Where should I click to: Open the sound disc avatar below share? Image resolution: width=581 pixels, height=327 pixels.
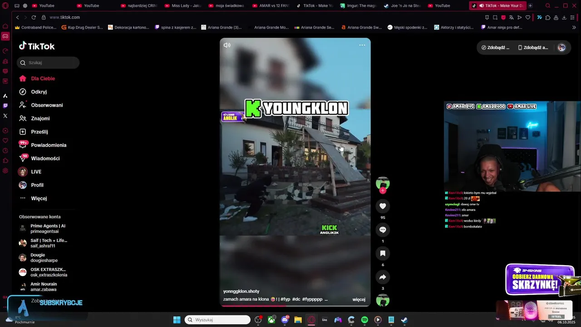click(383, 300)
